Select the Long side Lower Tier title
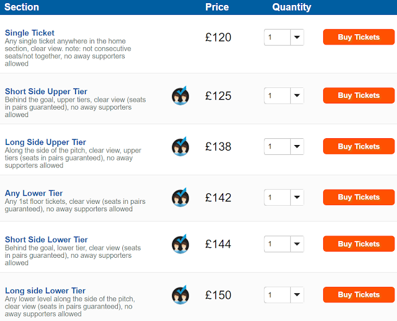This screenshot has width=397, height=321. pyautogui.click(x=45, y=291)
